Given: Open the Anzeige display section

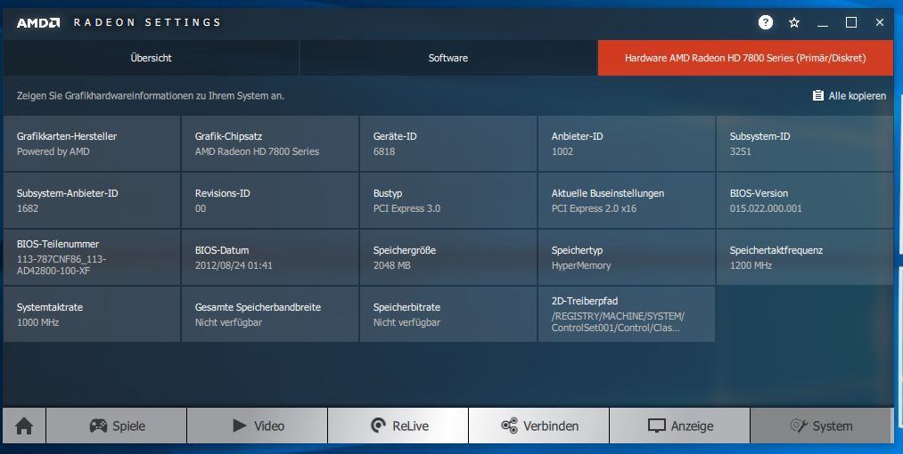Looking at the screenshot, I should coord(679,426).
